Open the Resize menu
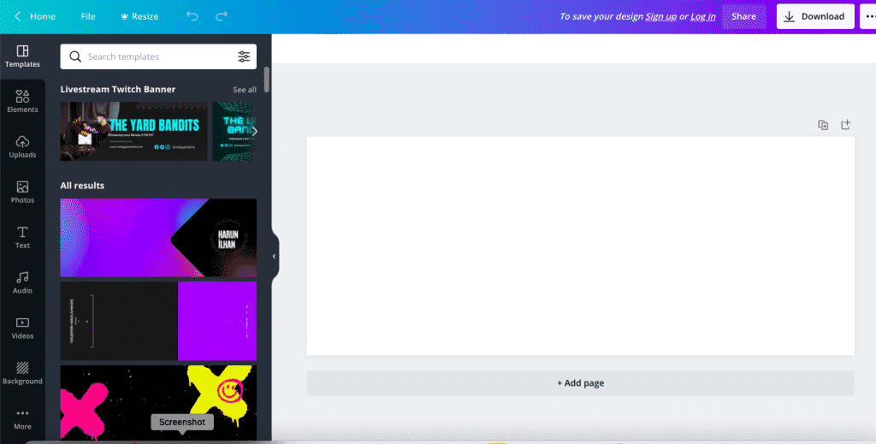This screenshot has height=444, width=876. 139,16
